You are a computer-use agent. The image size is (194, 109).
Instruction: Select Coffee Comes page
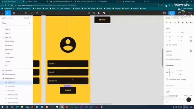(x=9, y=41)
